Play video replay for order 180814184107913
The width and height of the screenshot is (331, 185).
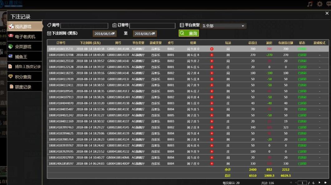212,97
